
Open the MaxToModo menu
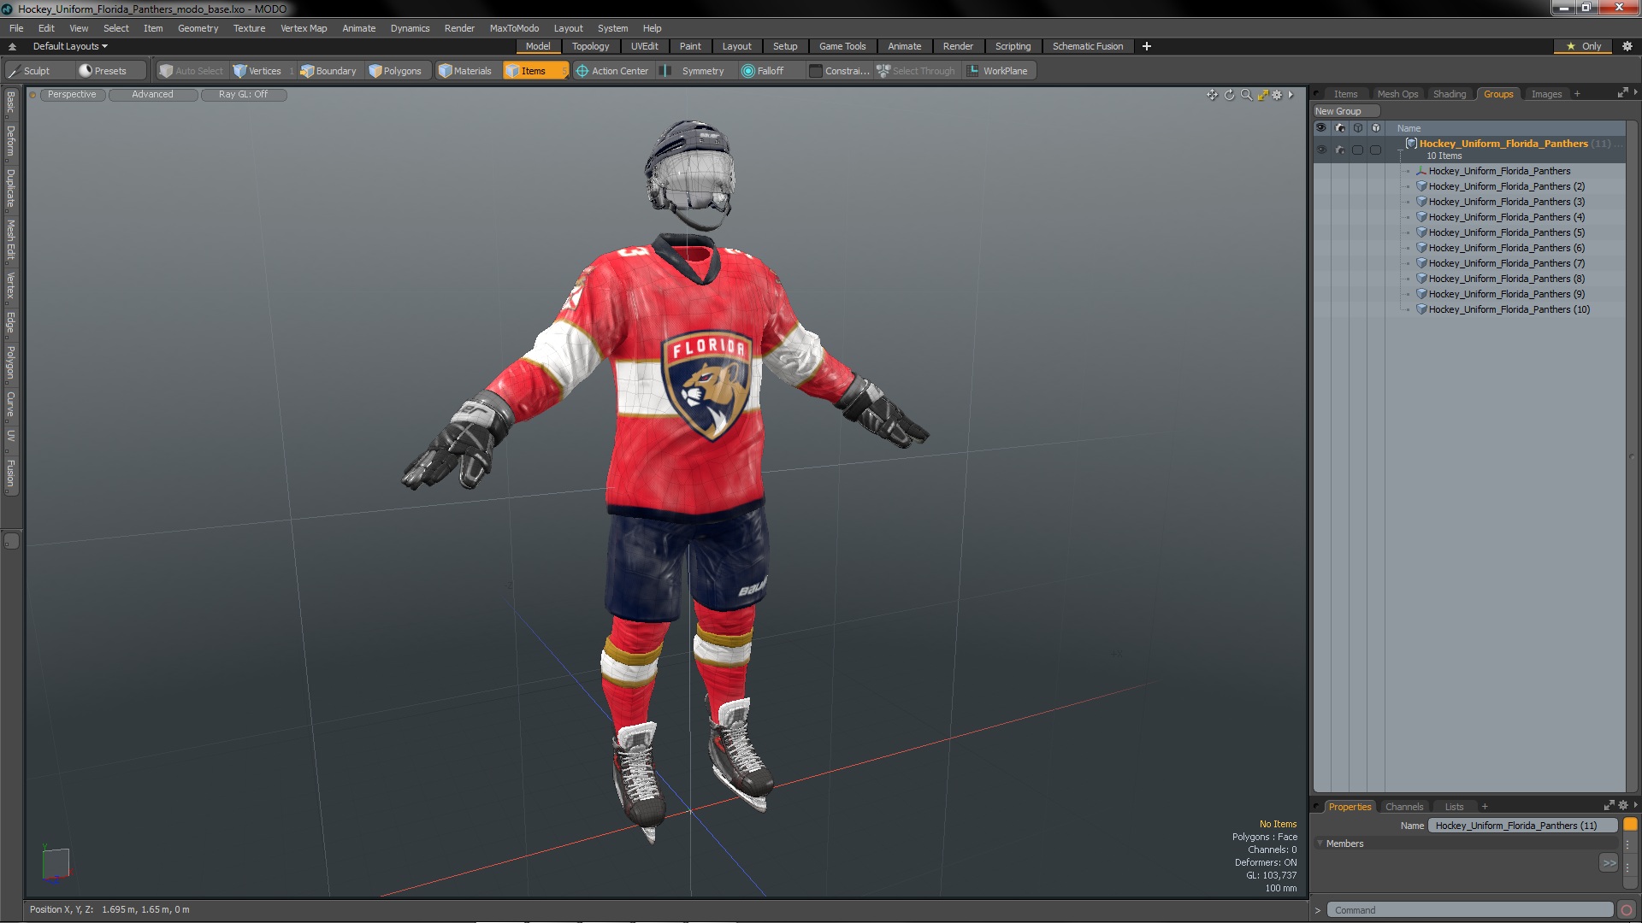pyautogui.click(x=514, y=28)
